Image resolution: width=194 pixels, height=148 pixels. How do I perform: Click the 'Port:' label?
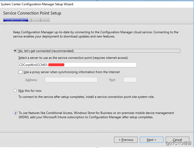(112, 80)
